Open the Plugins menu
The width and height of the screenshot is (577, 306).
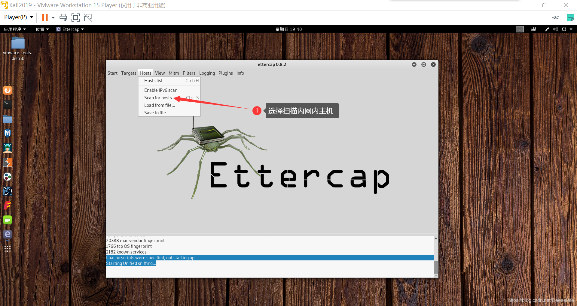(x=226, y=73)
